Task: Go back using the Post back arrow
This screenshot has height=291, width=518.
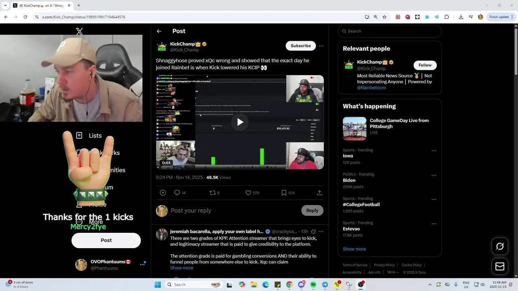Action: click(159, 31)
